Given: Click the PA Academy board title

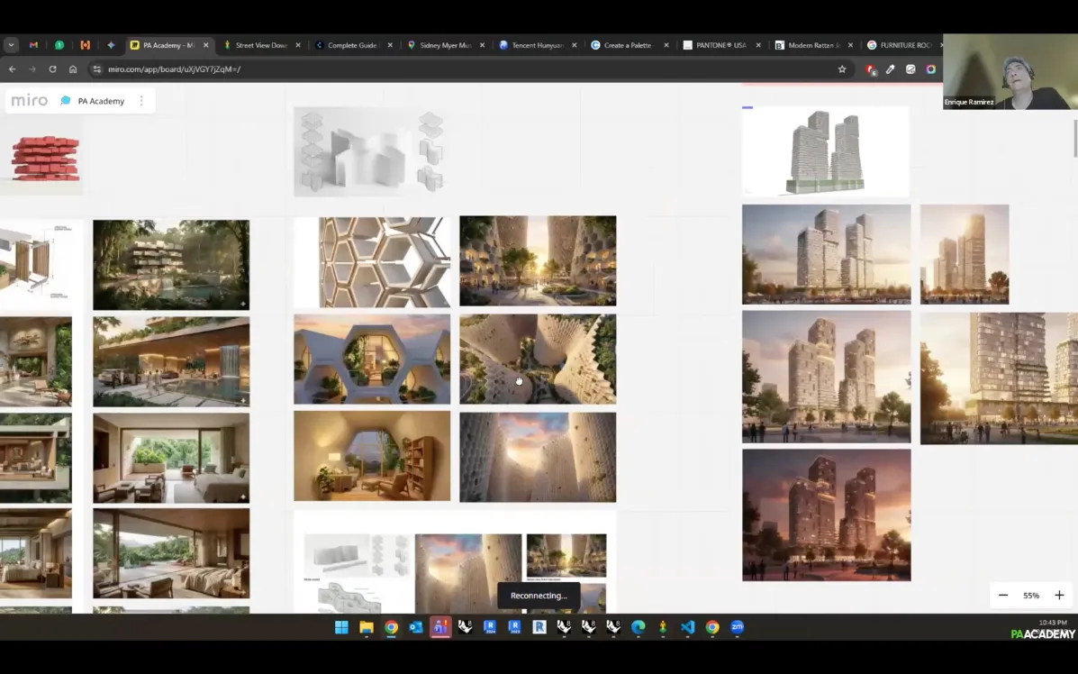Looking at the screenshot, I should [101, 101].
